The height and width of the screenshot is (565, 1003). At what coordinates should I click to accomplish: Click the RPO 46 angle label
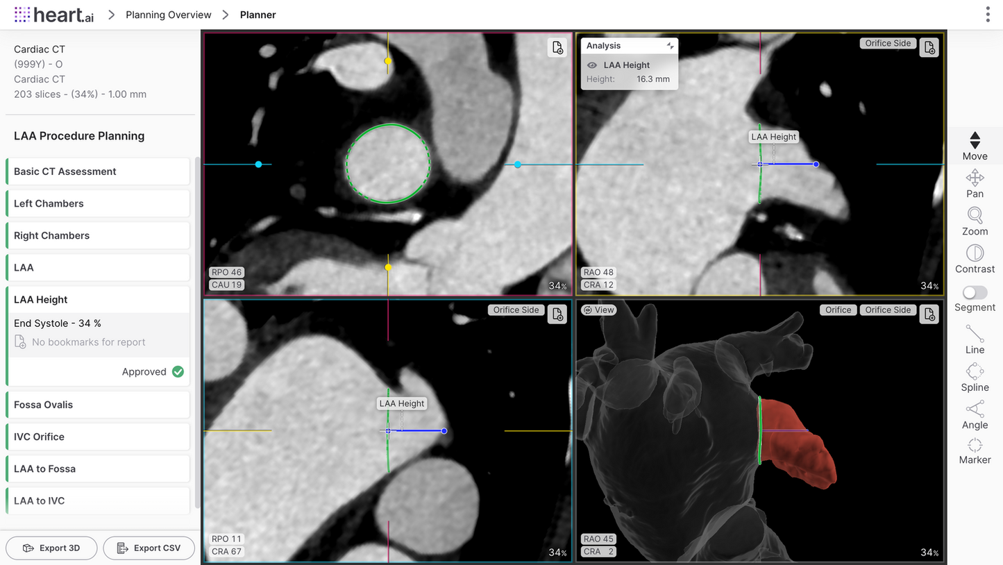[x=227, y=273]
